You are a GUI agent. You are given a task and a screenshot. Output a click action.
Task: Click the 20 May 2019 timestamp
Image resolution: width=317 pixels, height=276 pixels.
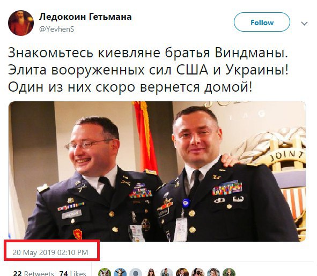click(50, 252)
